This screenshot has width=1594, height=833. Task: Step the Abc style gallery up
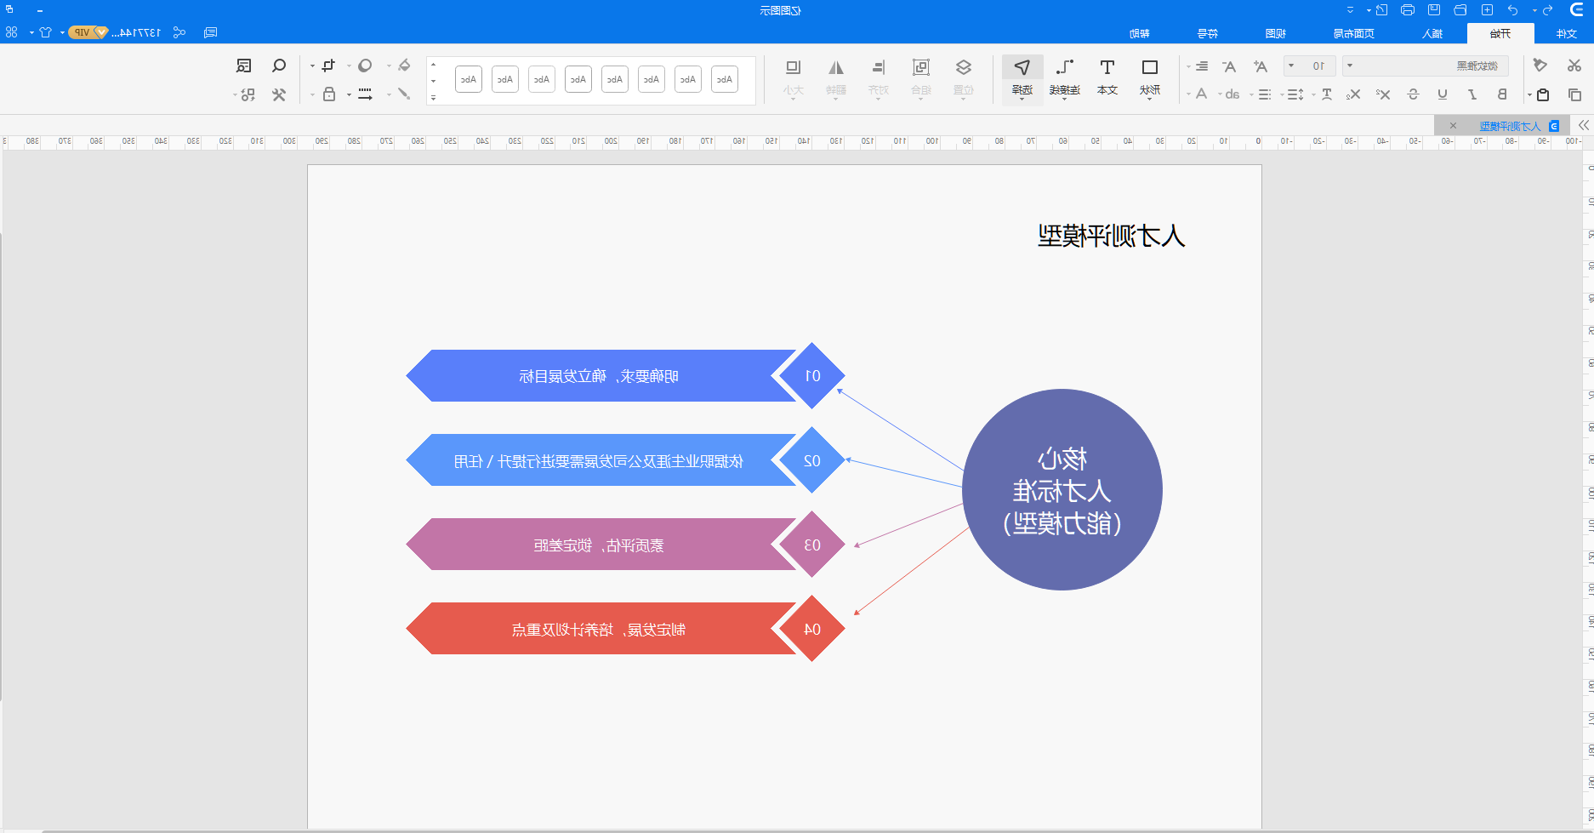click(434, 65)
